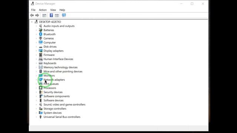The height and width of the screenshot is (133, 237).
Task: Click the Keyboards icon
Action: point(40,63)
